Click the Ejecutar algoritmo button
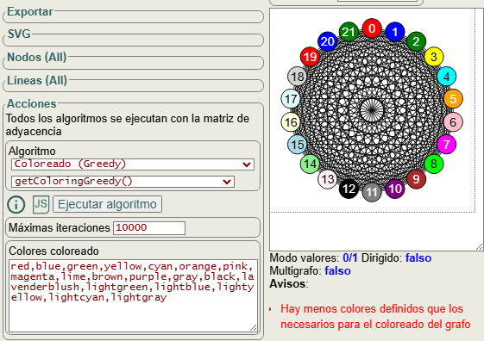Image resolution: width=484 pixels, height=341 pixels. coord(108,204)
